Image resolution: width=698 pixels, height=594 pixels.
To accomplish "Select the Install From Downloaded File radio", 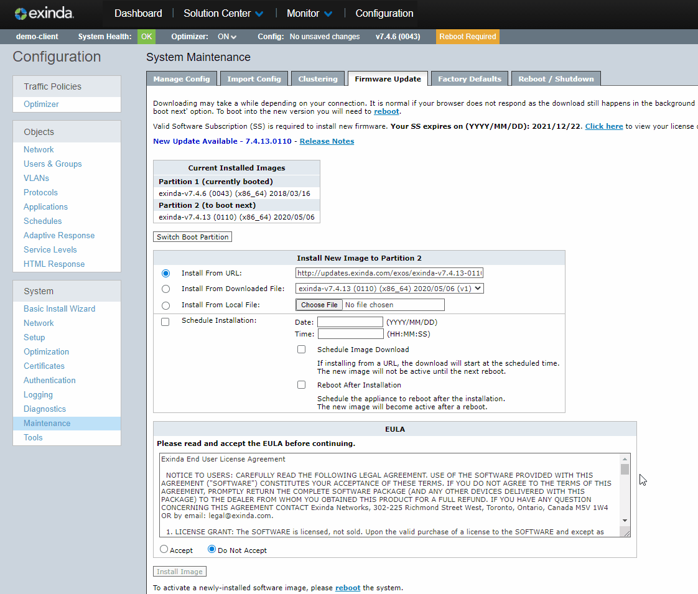I will click(x=165, y=289).
